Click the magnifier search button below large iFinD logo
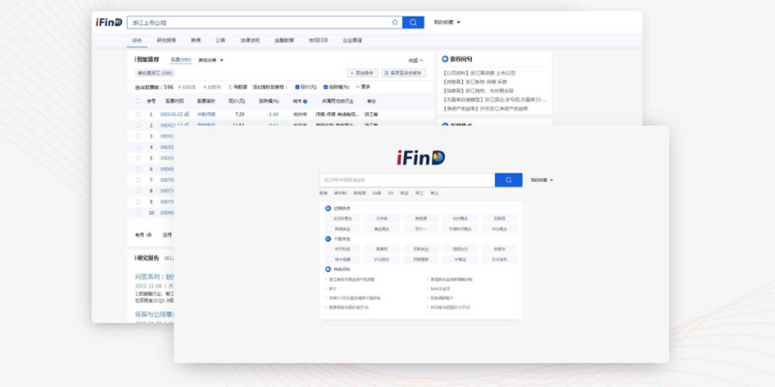The image size is (775, 387). point(508,180)
